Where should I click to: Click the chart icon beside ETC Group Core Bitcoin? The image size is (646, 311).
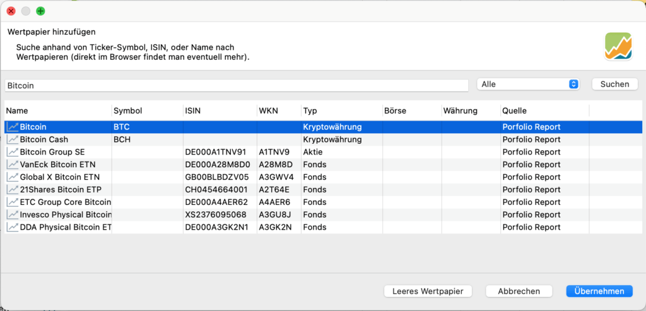[x=13, y=202]
